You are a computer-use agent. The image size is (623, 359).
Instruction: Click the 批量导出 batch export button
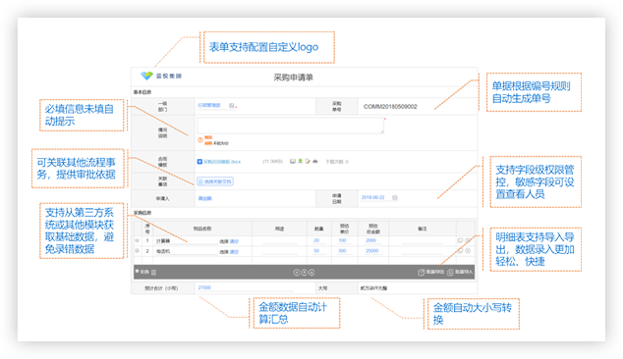[431, 272]
